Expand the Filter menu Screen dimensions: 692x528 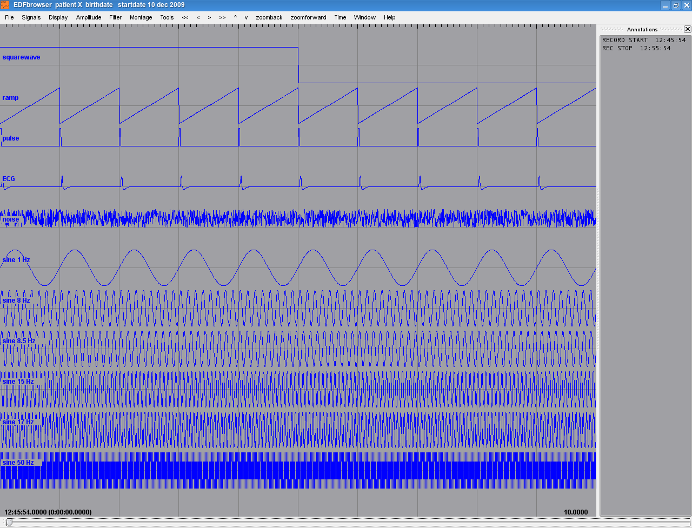[115, 17]
